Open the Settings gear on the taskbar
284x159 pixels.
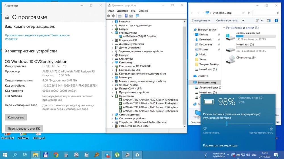point(137,155)
